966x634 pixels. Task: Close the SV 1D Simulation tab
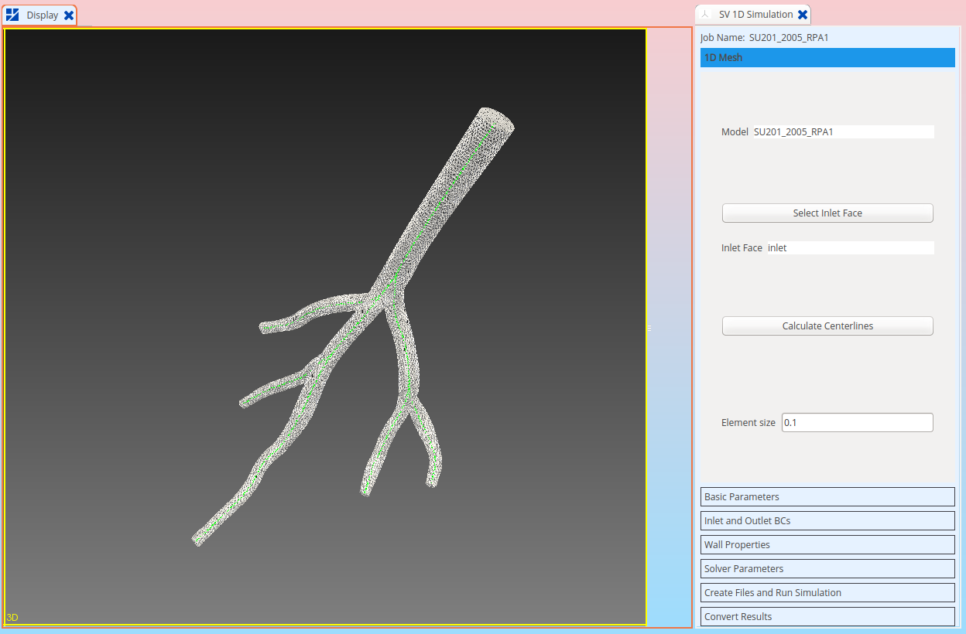point(803,14)
